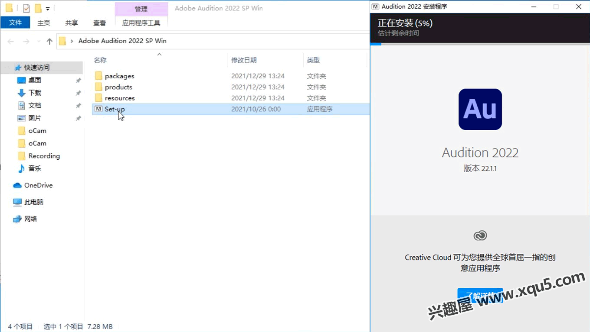This screenshot has height=332, width=590.
Task: Click the 应用程序 type cell for Set-up
Action: pyautogui.click(x=320, y=109)
